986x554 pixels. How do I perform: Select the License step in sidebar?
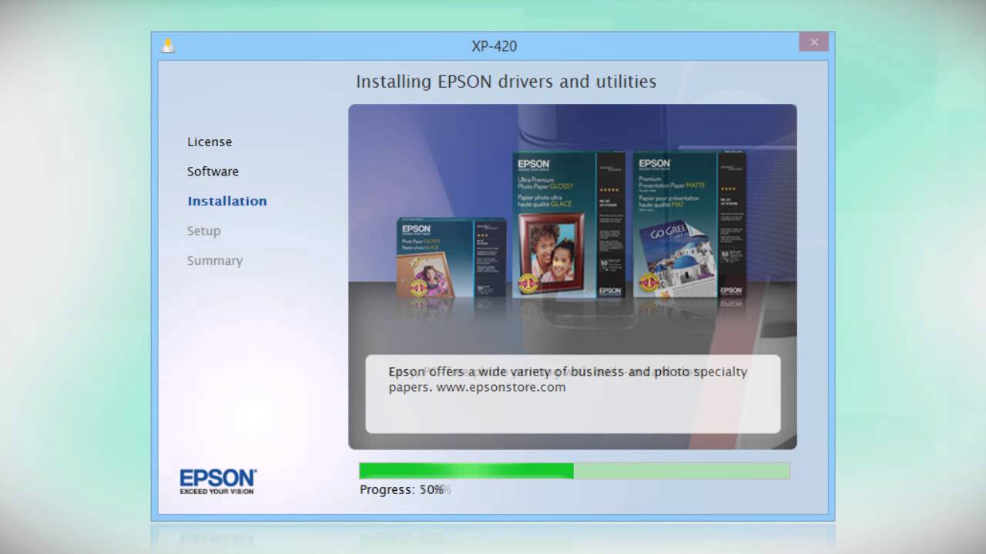tap(210, 142)
